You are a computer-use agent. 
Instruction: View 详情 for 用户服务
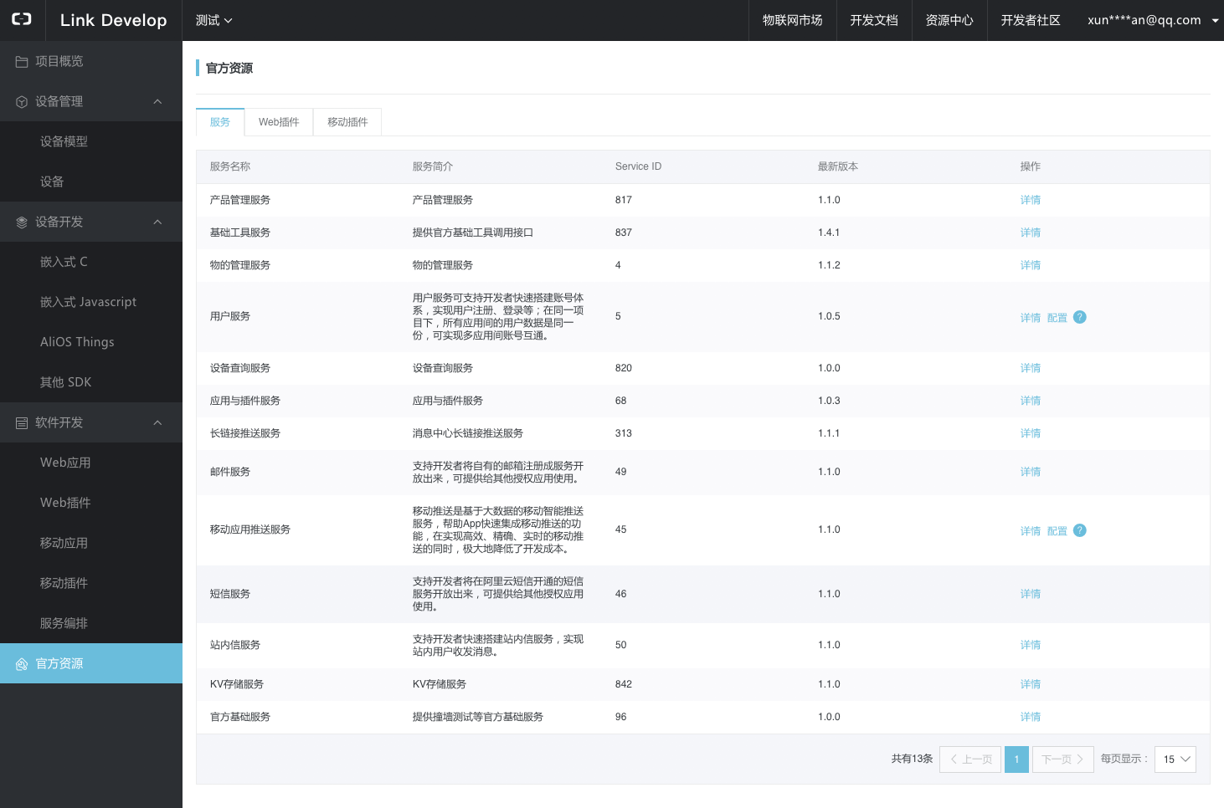[x=1031, y=318]
